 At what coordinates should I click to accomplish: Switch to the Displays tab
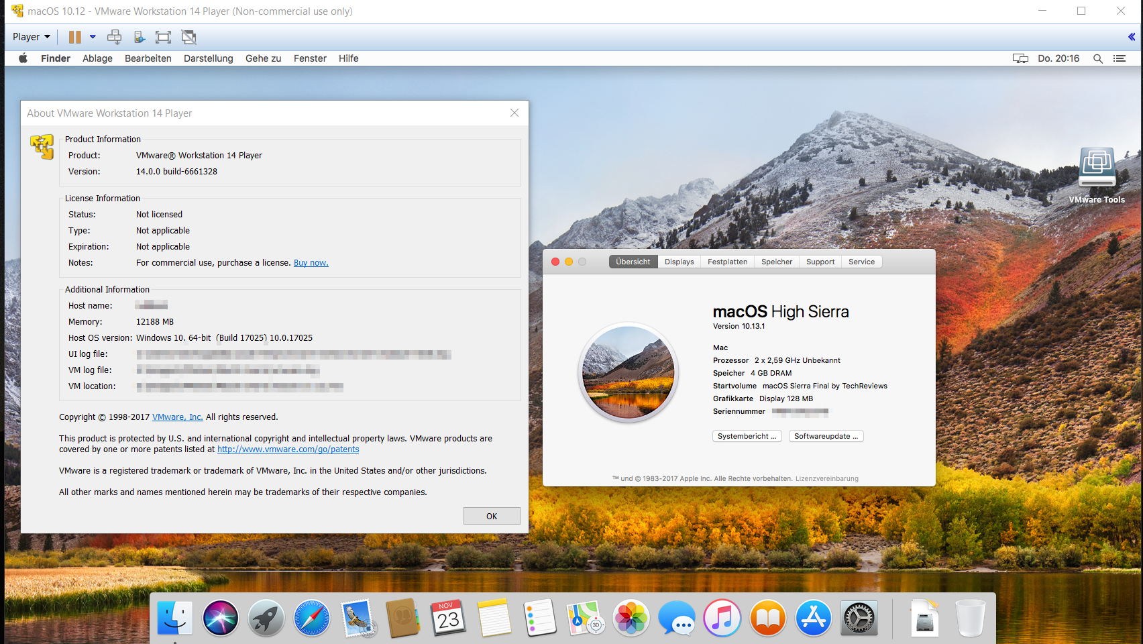click(679, 262)
